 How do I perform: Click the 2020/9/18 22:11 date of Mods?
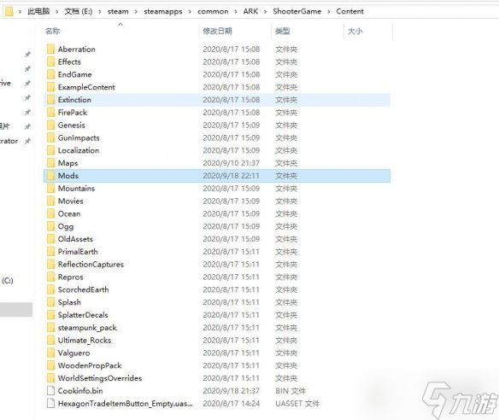tap(231, 176)
